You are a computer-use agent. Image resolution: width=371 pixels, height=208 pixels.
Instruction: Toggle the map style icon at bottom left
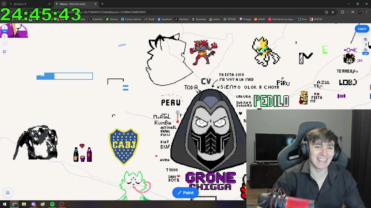[x=8, y=193]
